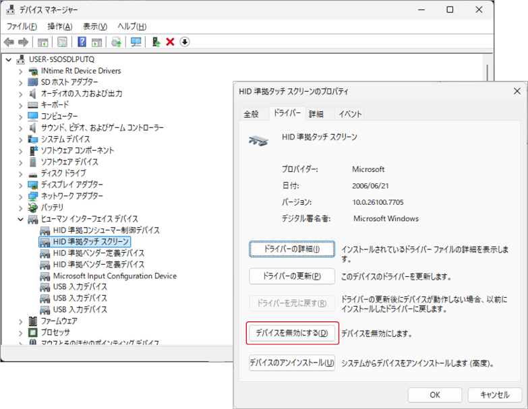Open the ファイル(F) menu
The height and width of the screenshot is (409, 528).
click(x=22, y=26)
